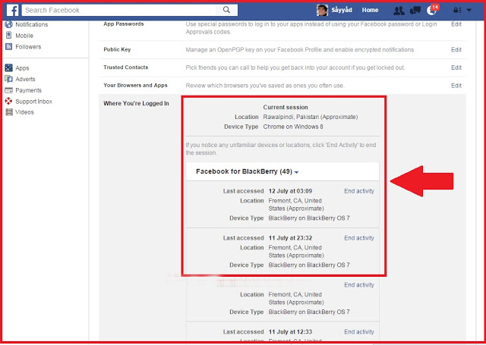This screenshot has height=345, width=486.
Task: Click Chrome on Windows 8 device text
Action: click(293, 127)
